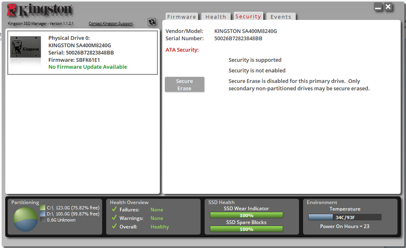Click the SSD Wear Indicator progress bar
Image resolution: width=406 pixels, height=248 pixels.
tap(247, 215)
